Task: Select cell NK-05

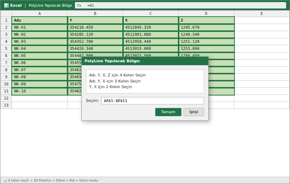Action: coord(40,56)
